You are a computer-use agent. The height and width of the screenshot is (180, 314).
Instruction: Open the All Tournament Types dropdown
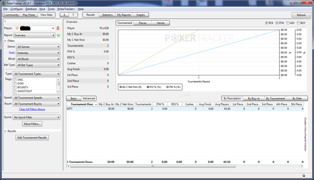[x=36, y=74]
